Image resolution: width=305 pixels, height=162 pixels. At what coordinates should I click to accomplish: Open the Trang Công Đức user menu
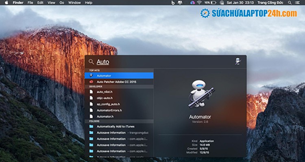pyautogui.click(x=270, y=3)
